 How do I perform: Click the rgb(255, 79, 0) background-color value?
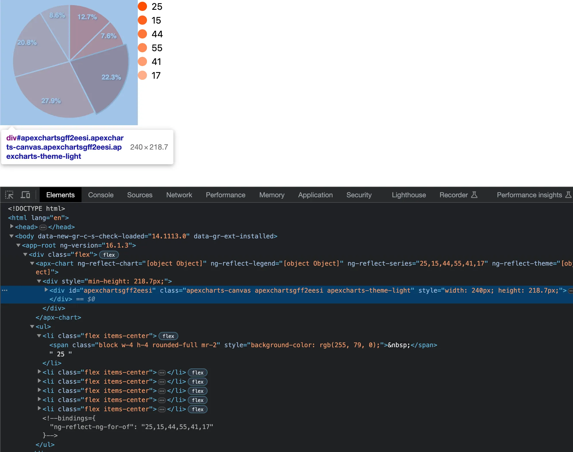click(347, 345)
